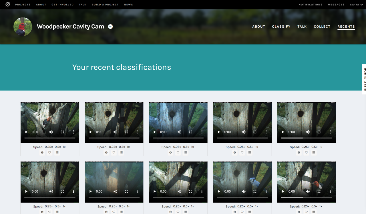Viewport: 366px width, 214px height.
Task: Seek on the fifth top-row video progress bar
Action: point(307,138)
